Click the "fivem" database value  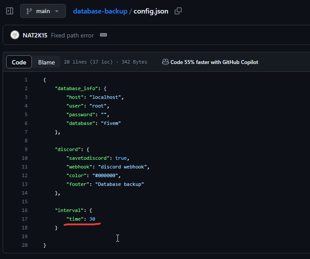point(111,123)
